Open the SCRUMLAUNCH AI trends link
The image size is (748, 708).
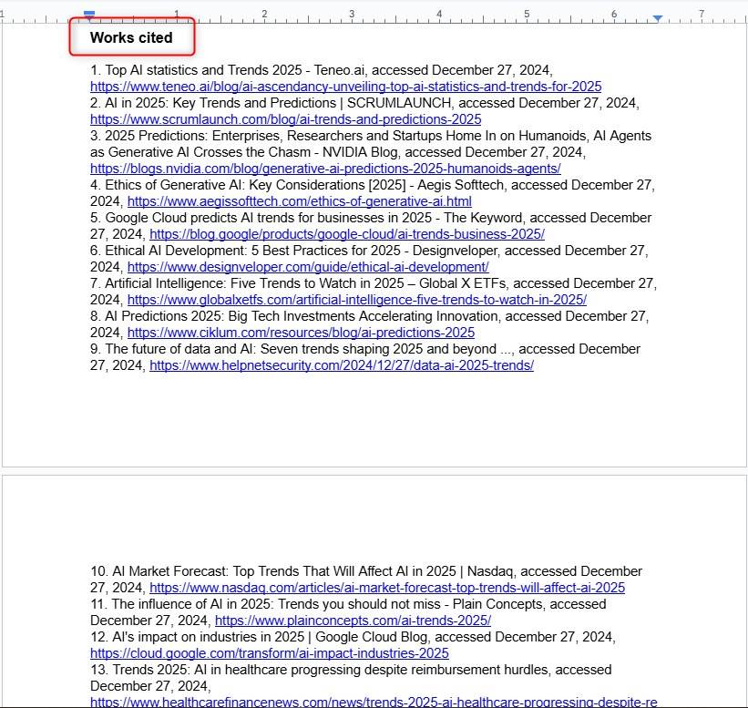(x=284, y=119)
